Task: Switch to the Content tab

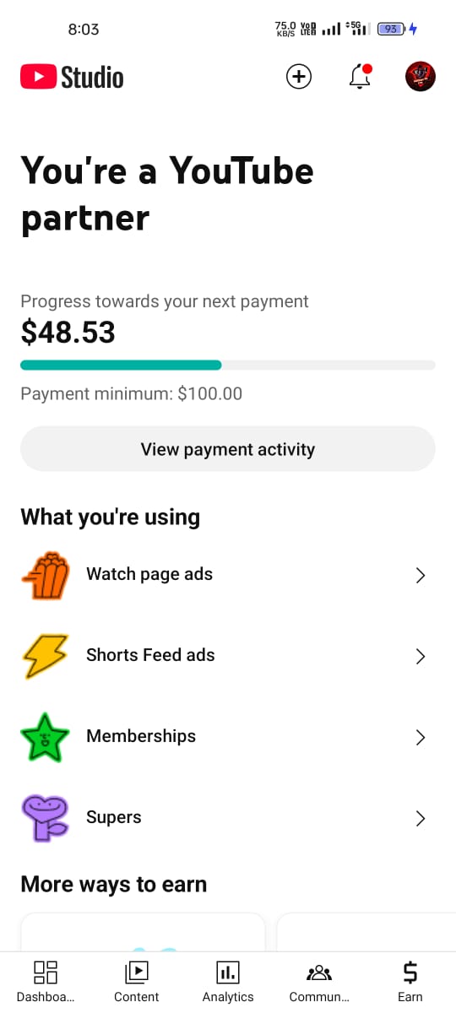Action: pos(137,982)
